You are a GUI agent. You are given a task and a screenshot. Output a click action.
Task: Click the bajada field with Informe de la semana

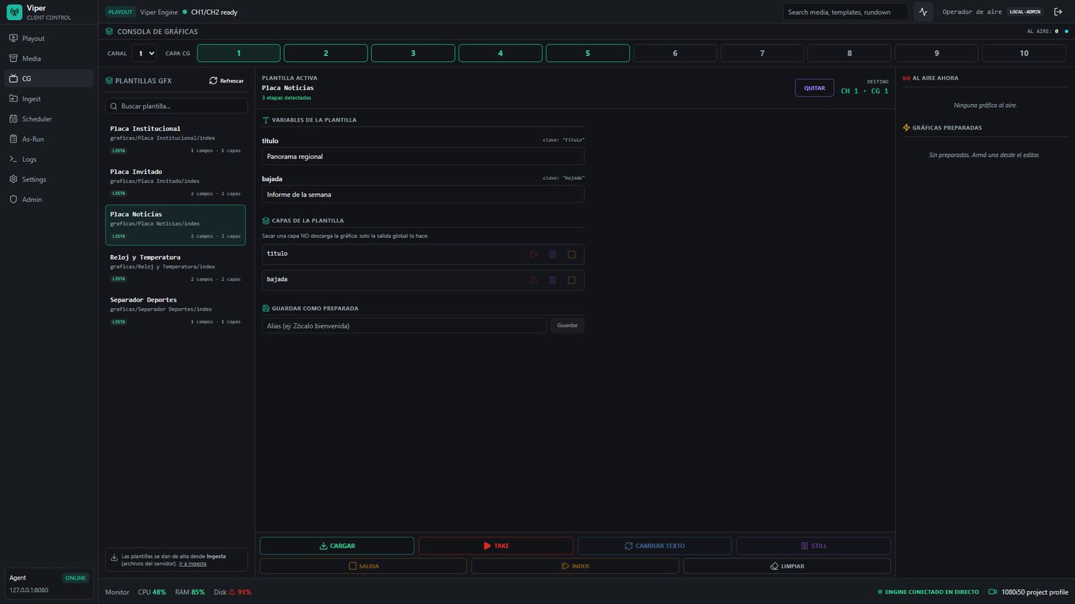[x=423, y=195]
